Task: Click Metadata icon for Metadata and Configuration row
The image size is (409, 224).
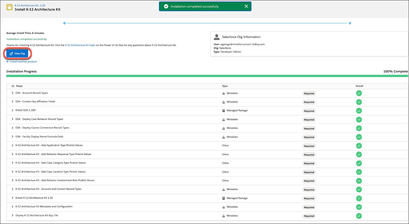Action: coord(224,207)
